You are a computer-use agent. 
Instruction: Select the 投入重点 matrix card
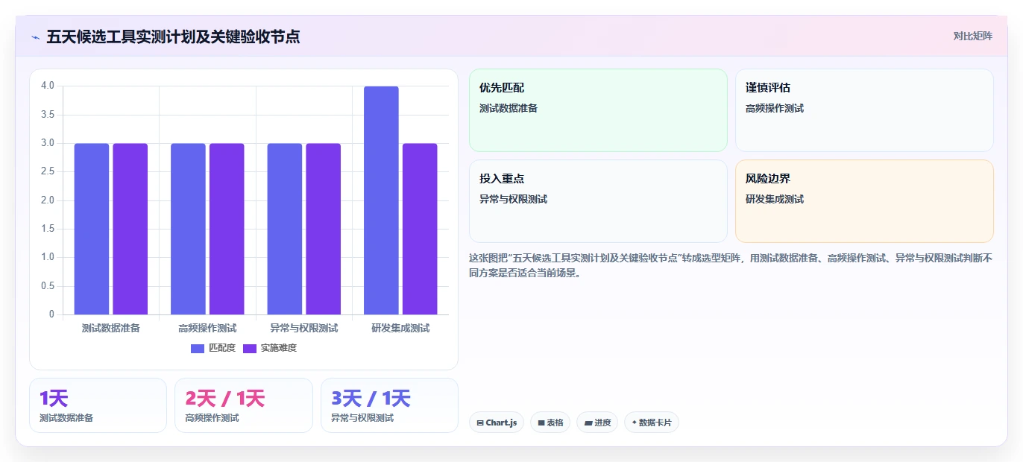(598, 201)
